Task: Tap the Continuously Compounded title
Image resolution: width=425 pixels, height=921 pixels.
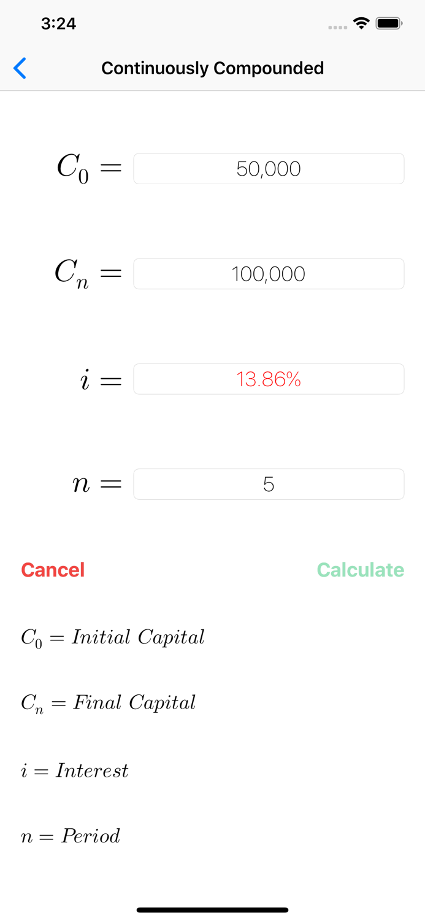Action: coord(212,68)
